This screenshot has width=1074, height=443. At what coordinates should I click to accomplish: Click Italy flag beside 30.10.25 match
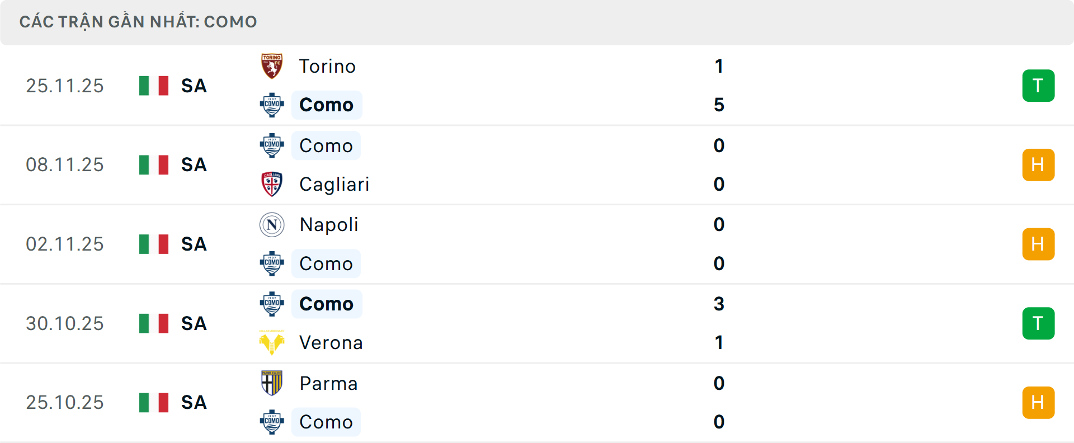click(x=154, y=323)
